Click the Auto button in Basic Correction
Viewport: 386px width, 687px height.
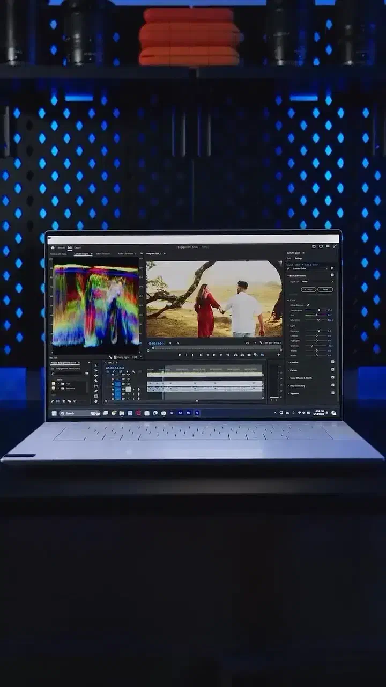(x=308, y=289)
